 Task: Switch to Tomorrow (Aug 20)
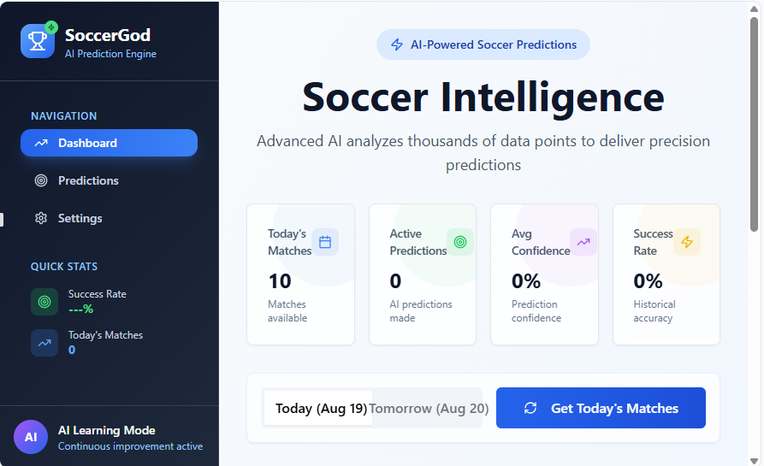[x=429, y=409]
